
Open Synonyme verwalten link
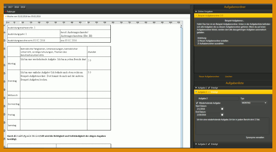click(x=255, y=137)
